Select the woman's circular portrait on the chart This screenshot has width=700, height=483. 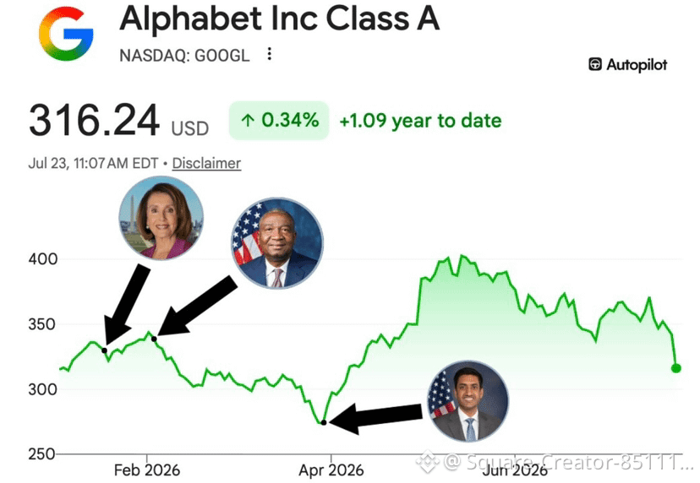pyautogui.click(x=161, y=218)
